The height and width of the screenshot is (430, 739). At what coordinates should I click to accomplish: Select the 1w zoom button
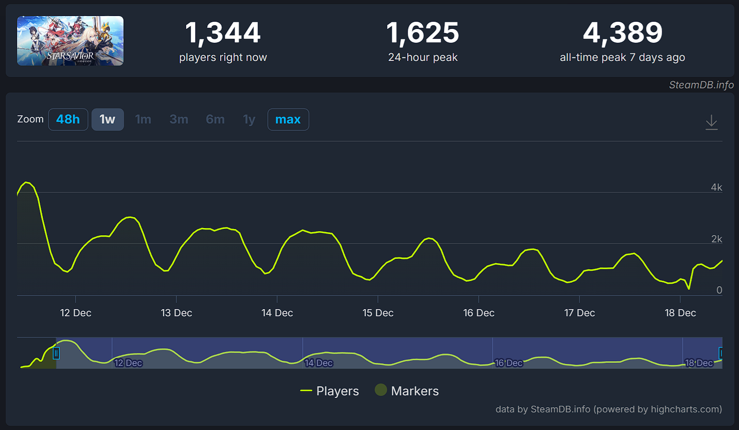107,119
